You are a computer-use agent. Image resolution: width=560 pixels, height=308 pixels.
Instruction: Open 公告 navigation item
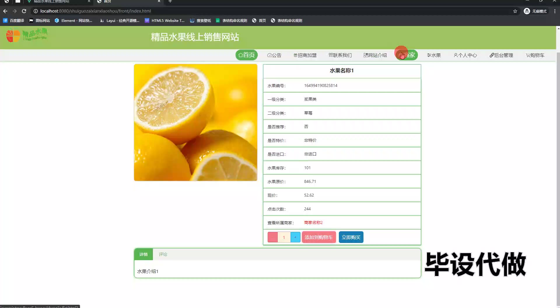point(274,55)
